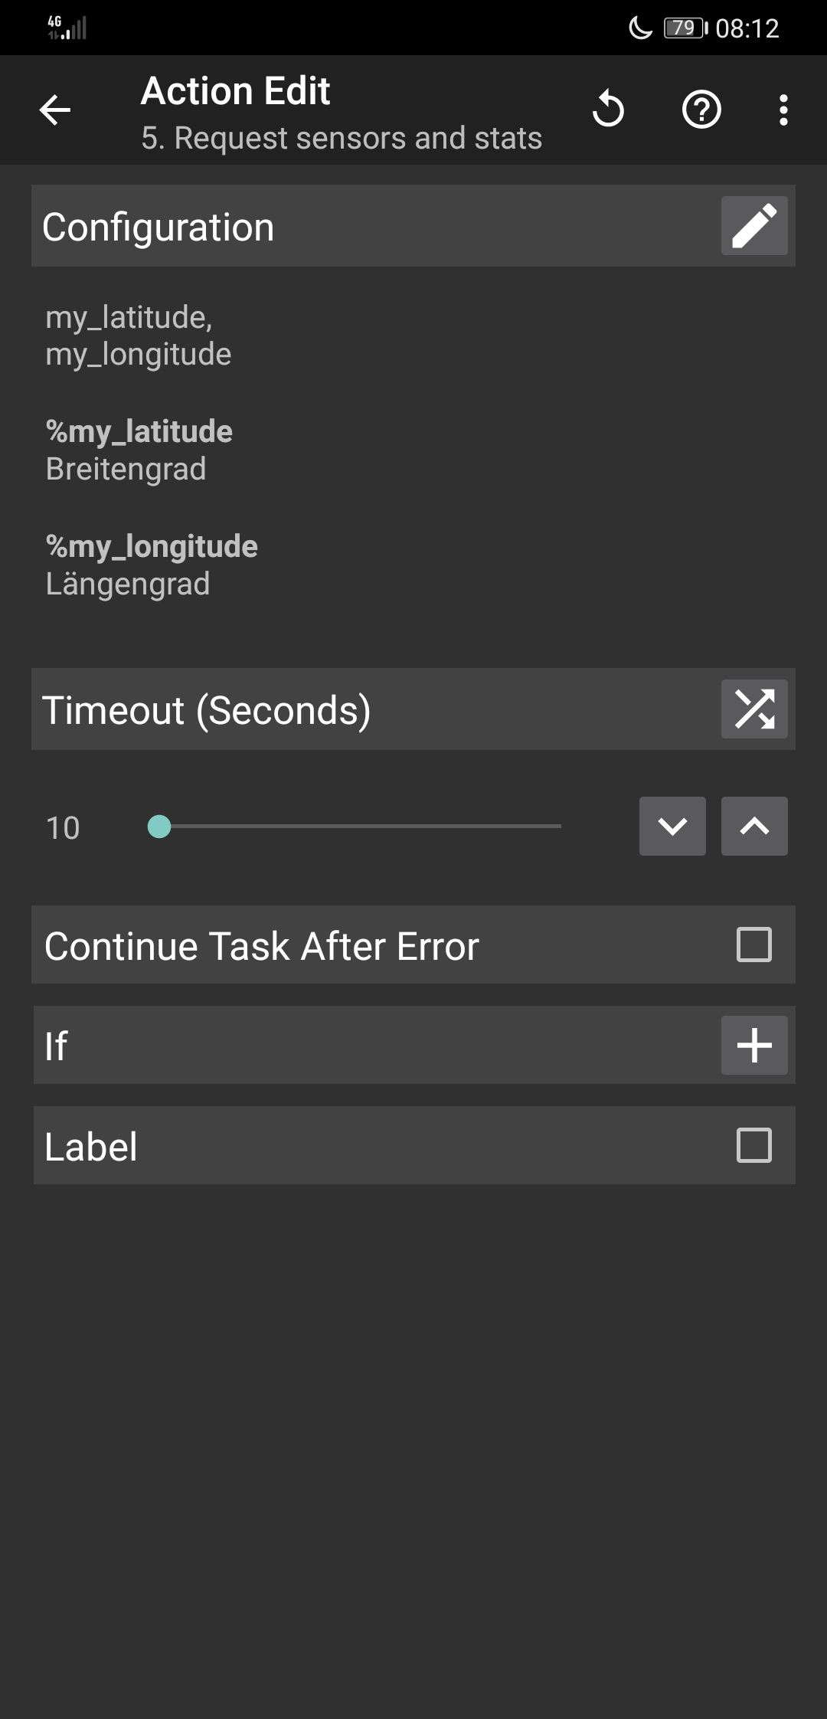
Task: Open the help question mark icon
Action: (x=701, y=110)
